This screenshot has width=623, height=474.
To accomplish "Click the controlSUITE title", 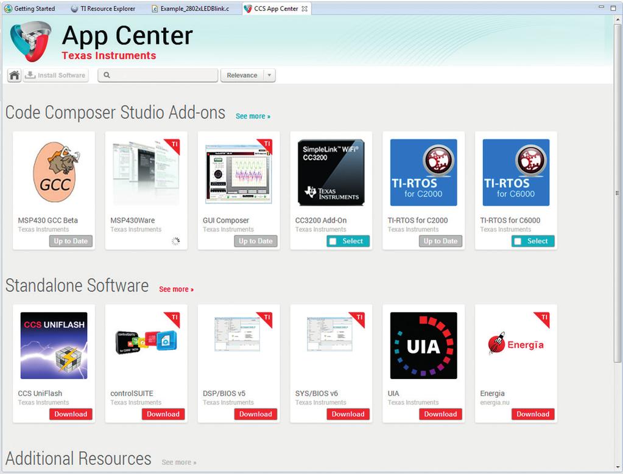I will pos(132,394).
